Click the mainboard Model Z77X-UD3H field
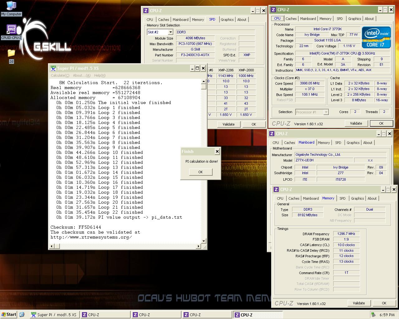The height and width of the screenshot is (319, 399). 324,160
